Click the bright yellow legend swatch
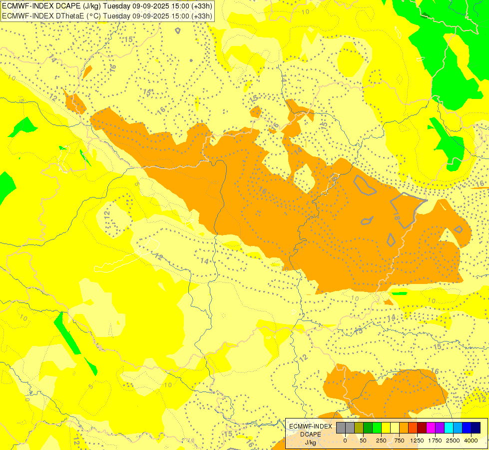489x450 pixels. (x=386, y=428)
